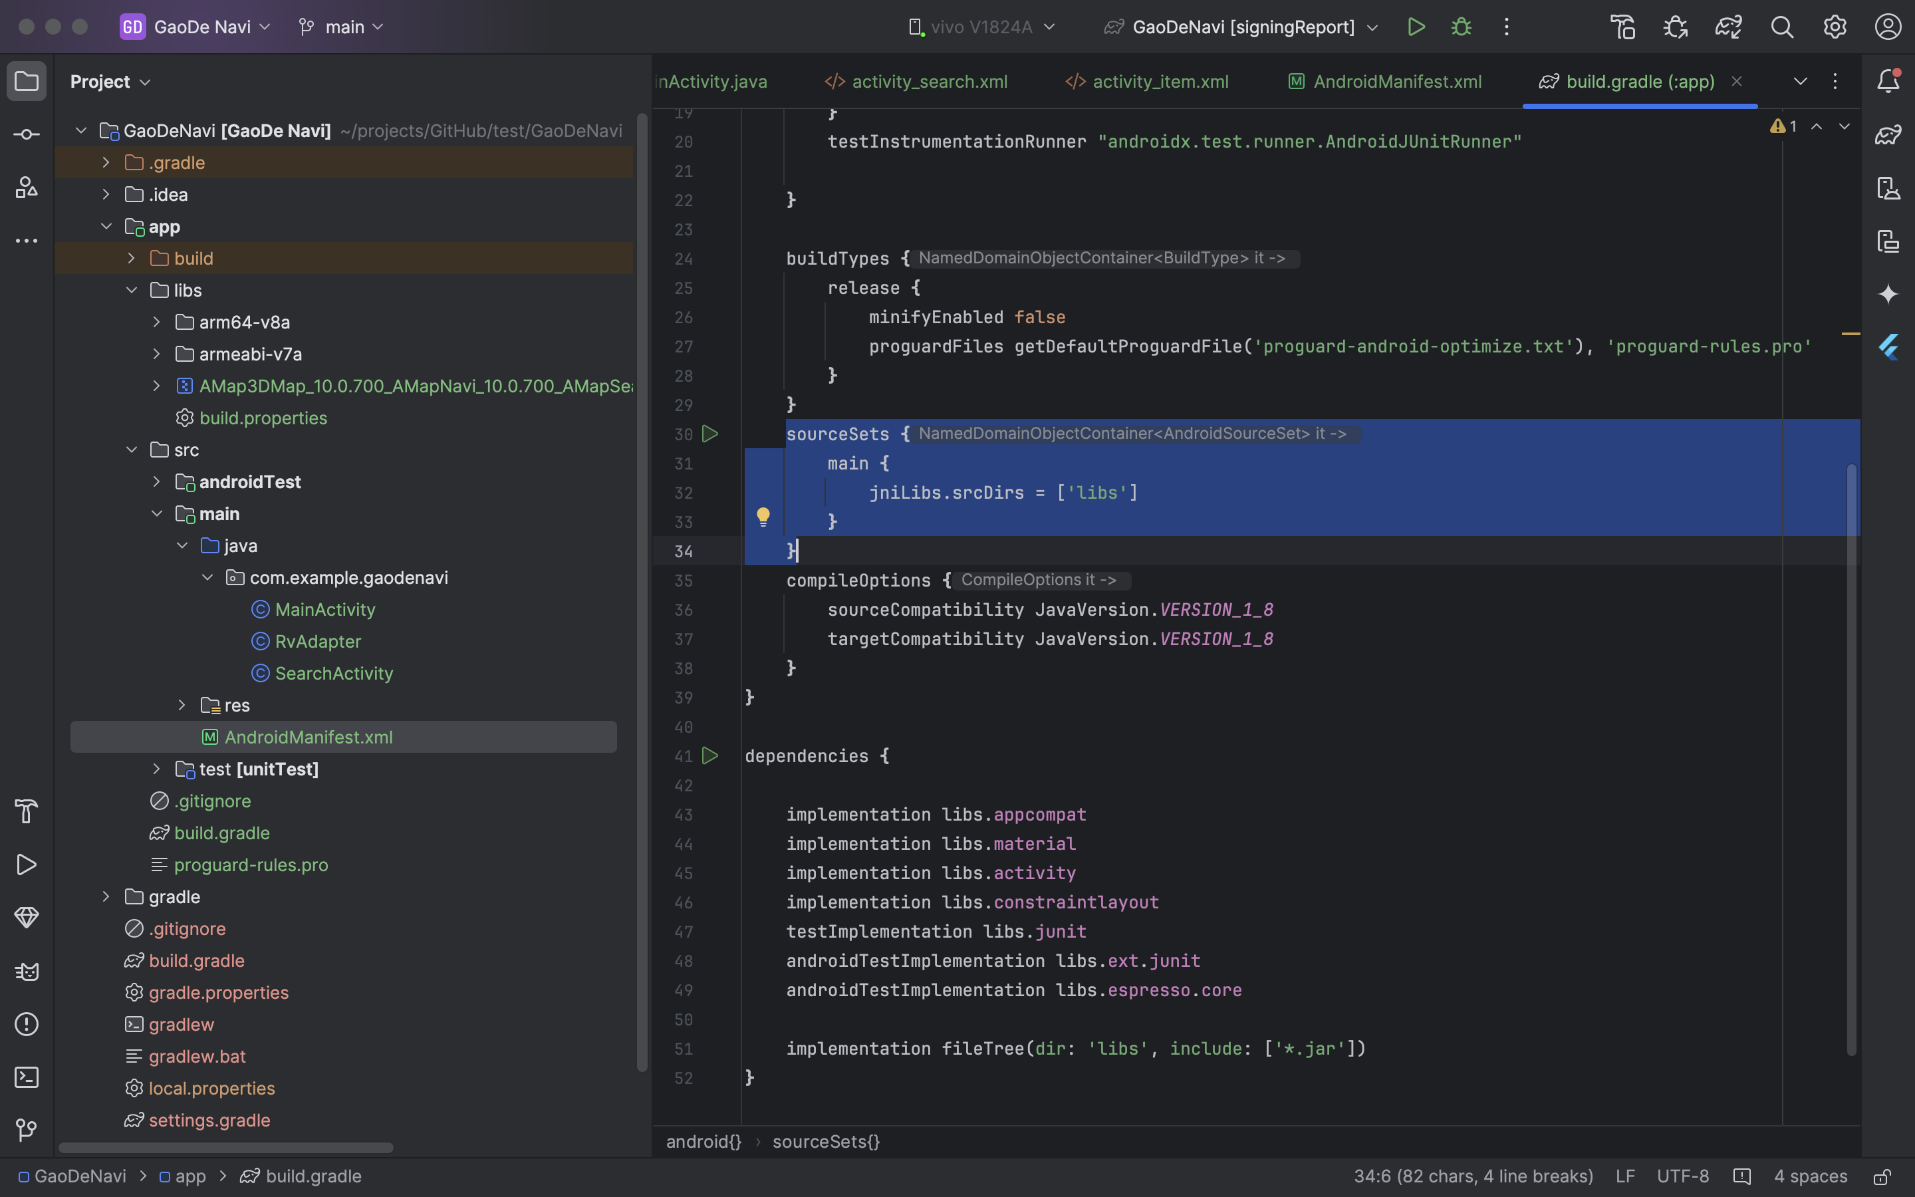Screen dimensions: 1915x1197
Task: Open Flutter tool window icon
Action: [x=1888, y=346]
